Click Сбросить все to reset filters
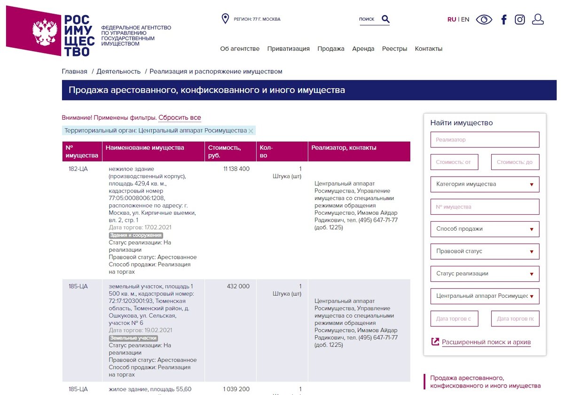Screen dimensions: 564x395 click(x=180, y=118)
